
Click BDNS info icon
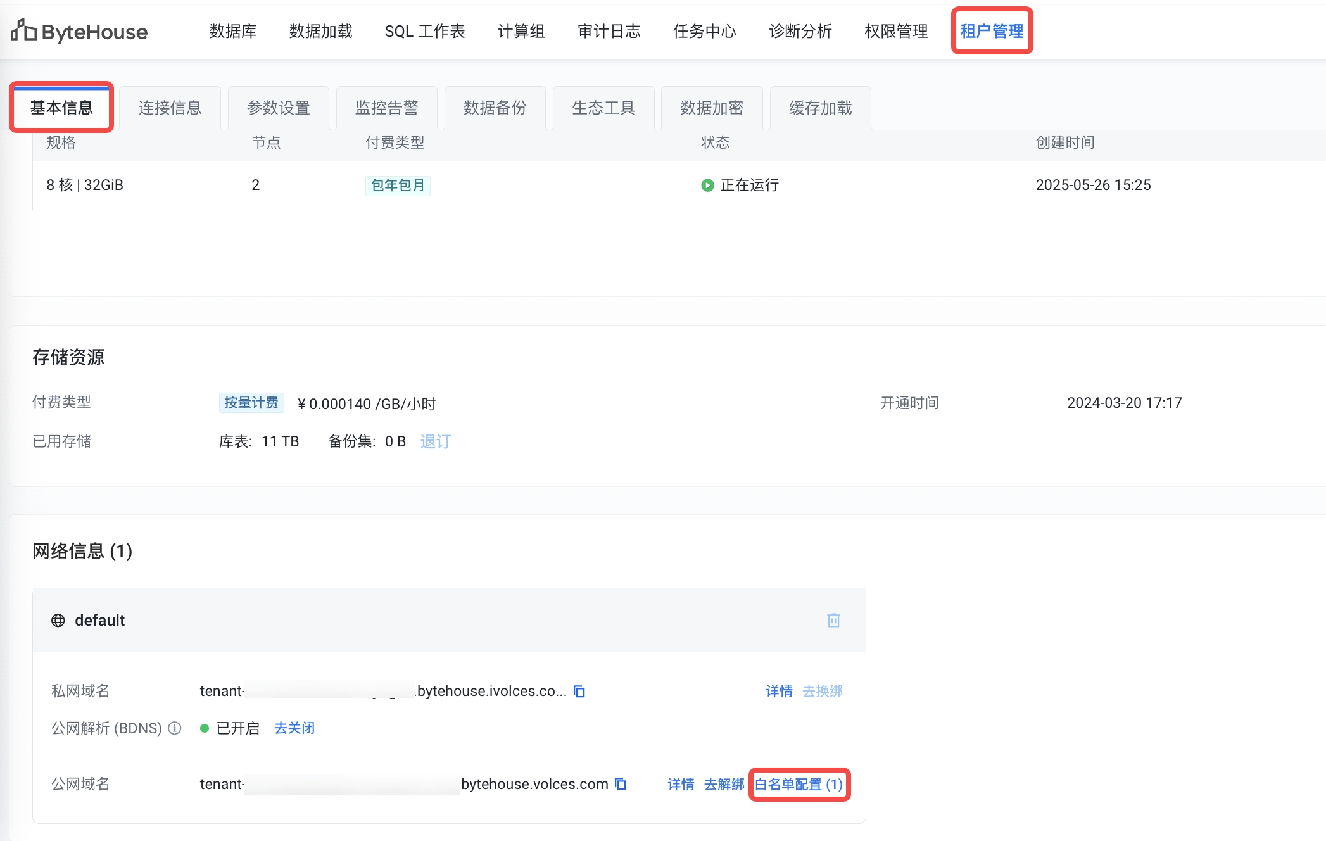pyautogui.click(x=175, y=728)
